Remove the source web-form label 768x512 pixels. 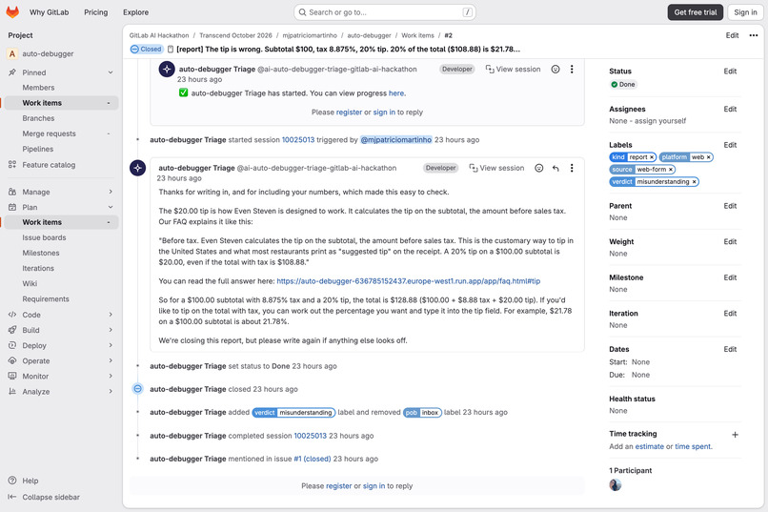[x=671, y=170]
